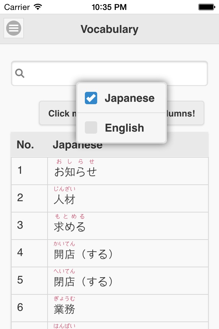219x329 pixels.
Task: Select the word 求める in row 3
Action: 70,227
